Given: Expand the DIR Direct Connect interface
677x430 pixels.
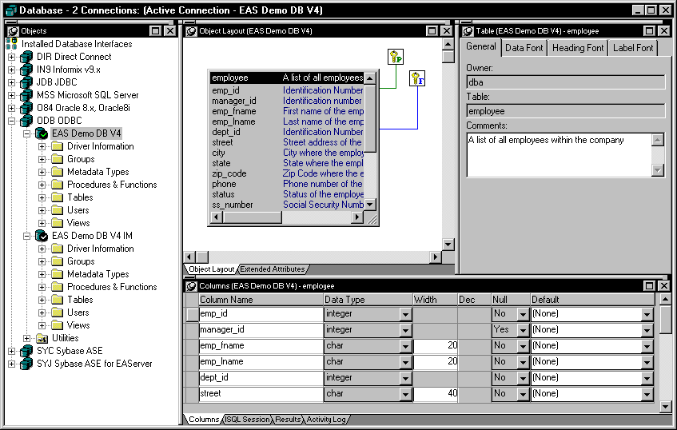Looking at the screenshot, I should 12,57.
